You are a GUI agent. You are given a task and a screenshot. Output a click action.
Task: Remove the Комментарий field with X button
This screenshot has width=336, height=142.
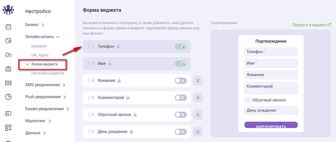click(x=198, y=98)
